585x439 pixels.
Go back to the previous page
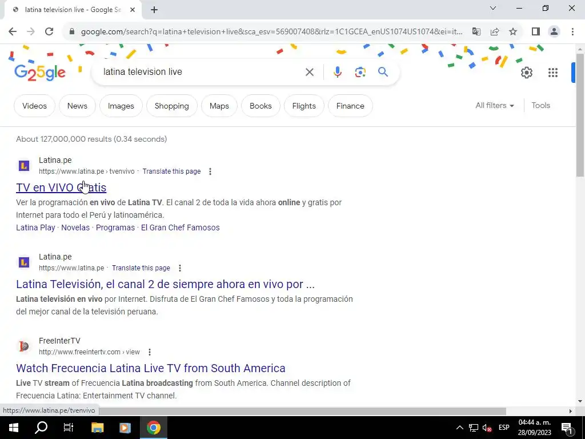click(13, 31)
